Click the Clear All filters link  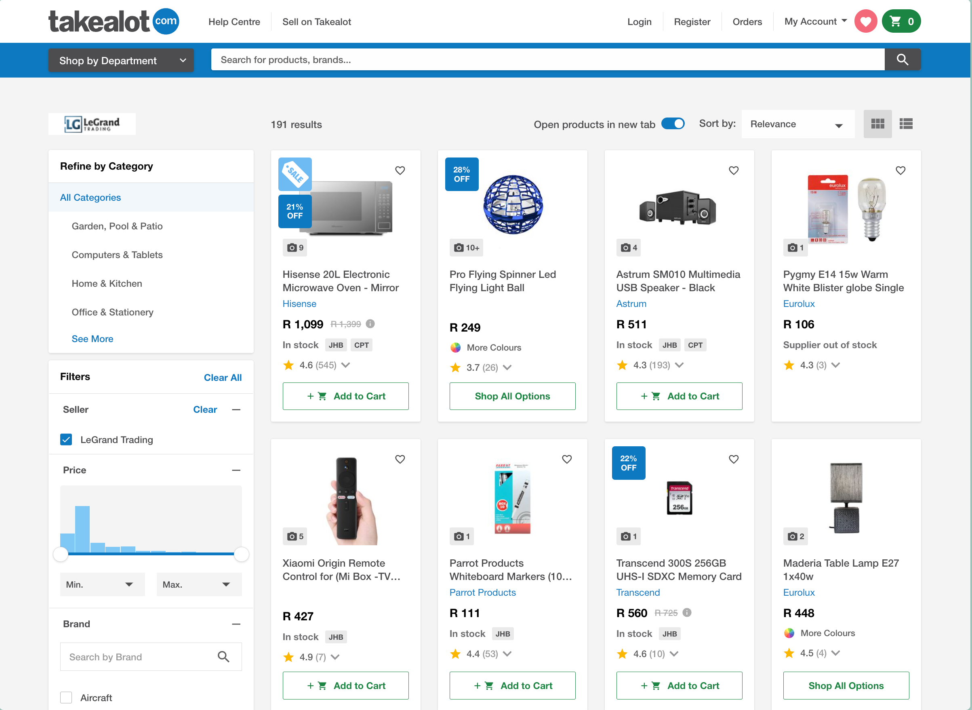coord(222,377)
